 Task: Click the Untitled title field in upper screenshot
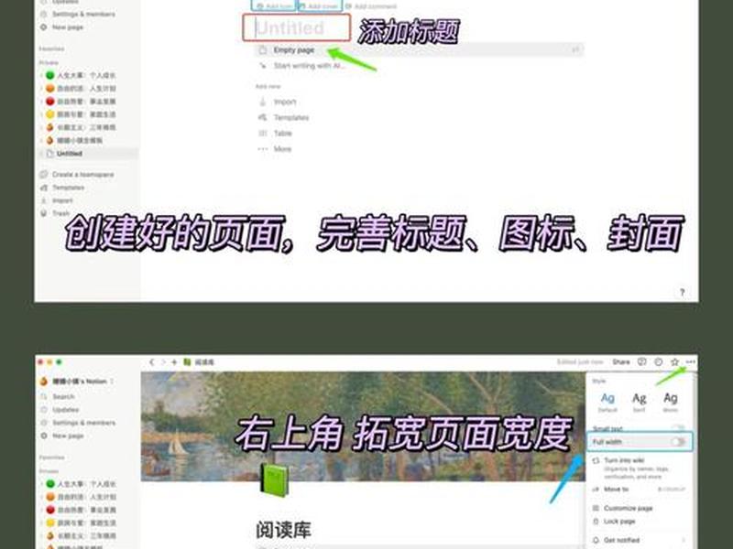coord(296,28)
